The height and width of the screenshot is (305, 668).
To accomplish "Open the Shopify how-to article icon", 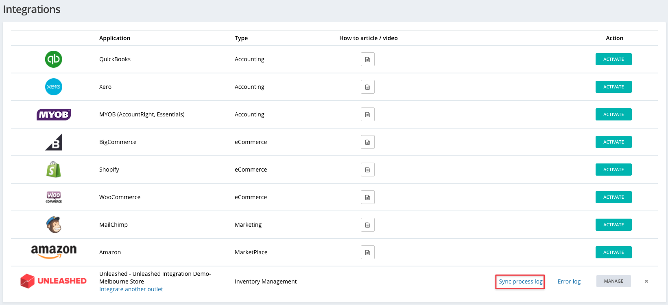I will [x=367, y=170].
